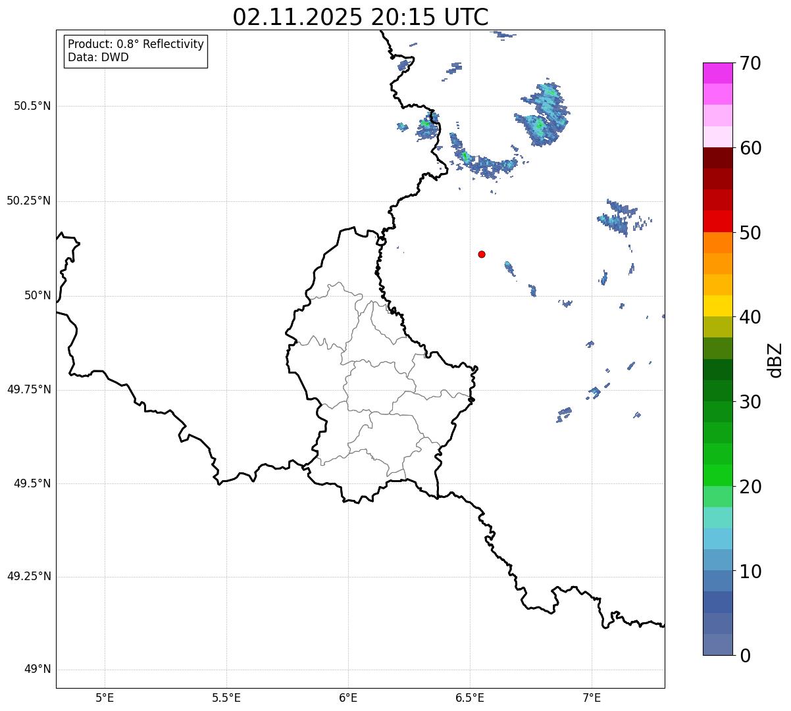
Task: Click the Product: 0.8° Reflectivity label
Action: click(x=136, y=44)
